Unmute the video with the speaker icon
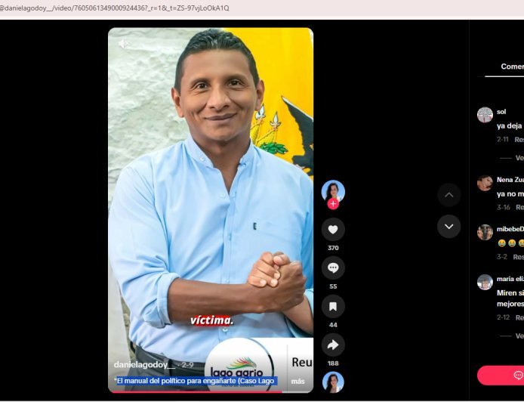 (x=124, y=44)
